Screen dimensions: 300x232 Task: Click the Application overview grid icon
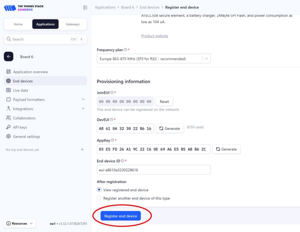pos(8,72)
